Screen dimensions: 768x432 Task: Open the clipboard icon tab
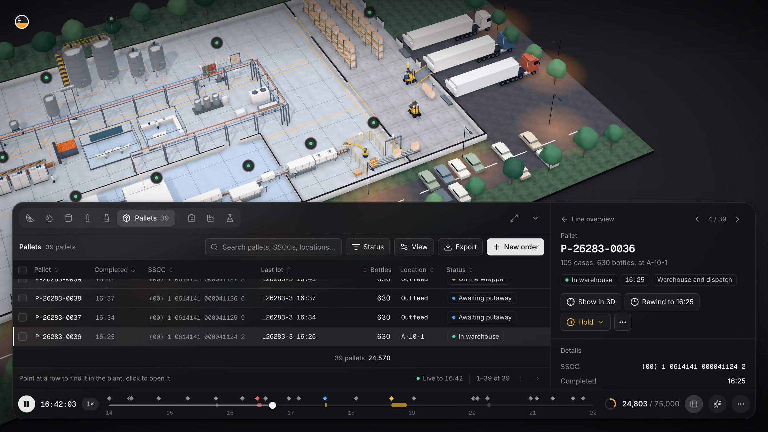[x=191, y=218]
